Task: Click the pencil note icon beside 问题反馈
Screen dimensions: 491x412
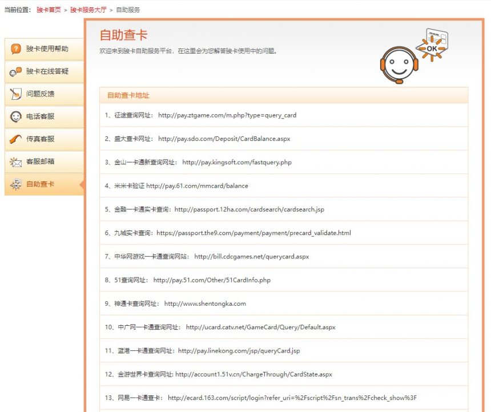Action: click(x=15, y=94)
